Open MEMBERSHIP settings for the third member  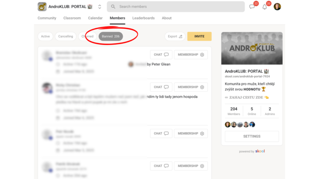[x=191, y=133]
